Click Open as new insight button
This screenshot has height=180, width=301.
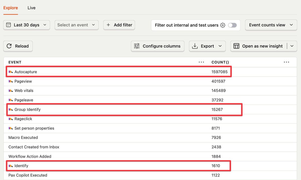(x=258, y=46)
